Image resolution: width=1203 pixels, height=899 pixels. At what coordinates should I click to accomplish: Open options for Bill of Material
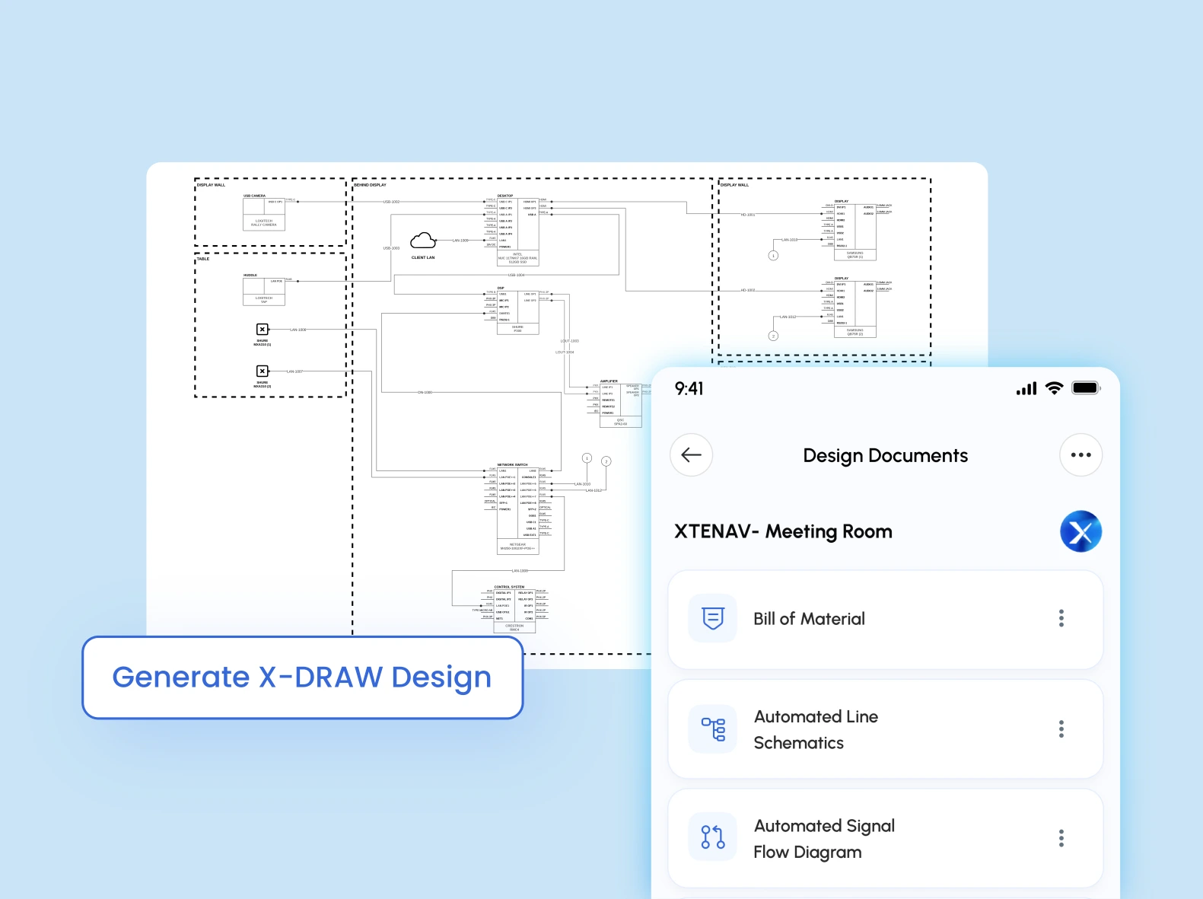click(x=1061, y=618)
